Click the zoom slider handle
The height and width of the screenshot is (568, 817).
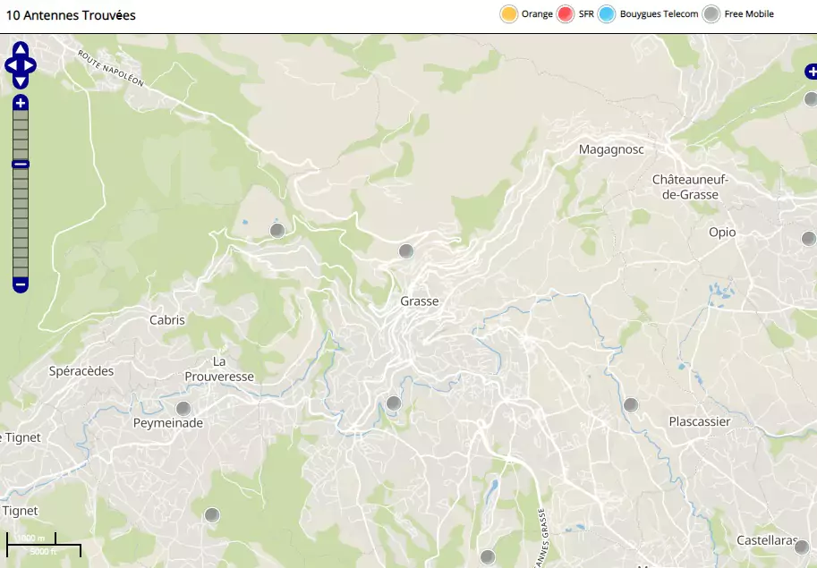pos(21,164)
